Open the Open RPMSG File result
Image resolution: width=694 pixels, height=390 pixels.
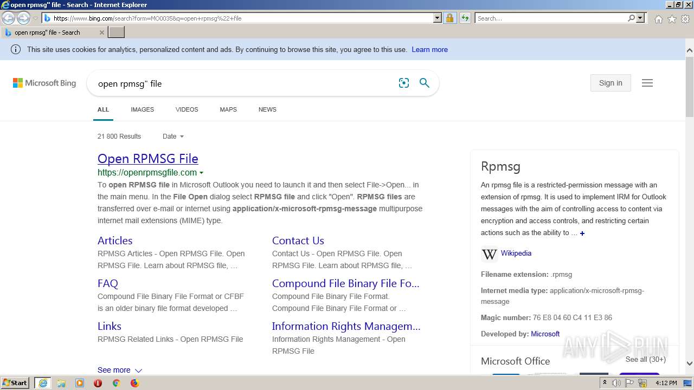click(x=148, y=159)
